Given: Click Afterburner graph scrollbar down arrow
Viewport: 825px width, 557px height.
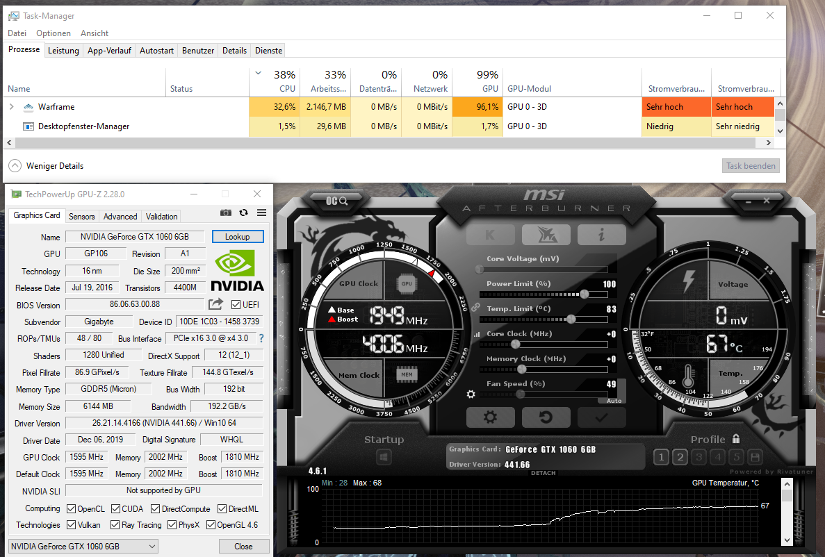Looking at the screenshot, I should (787, 540).
